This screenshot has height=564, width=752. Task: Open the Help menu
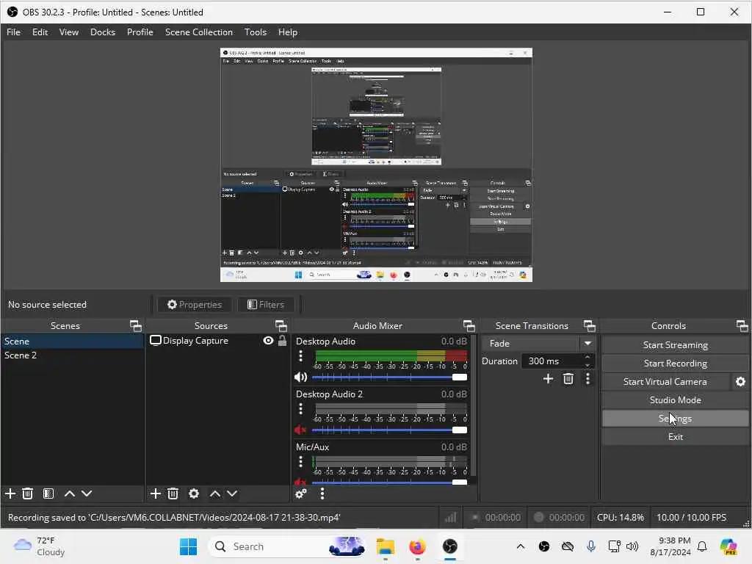288,32
